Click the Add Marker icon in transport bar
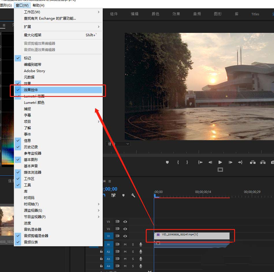Screen dimensions: 274x272 [x=167, y=162]
